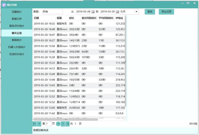This screenshot has height=135, width=199.
Task: Go to next page of records
Action: (x=63, y=124)
